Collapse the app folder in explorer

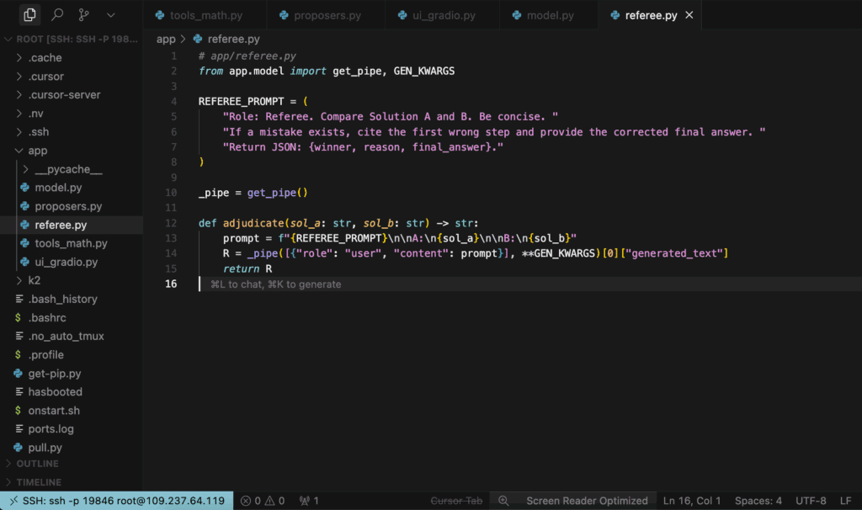(37, 151)
